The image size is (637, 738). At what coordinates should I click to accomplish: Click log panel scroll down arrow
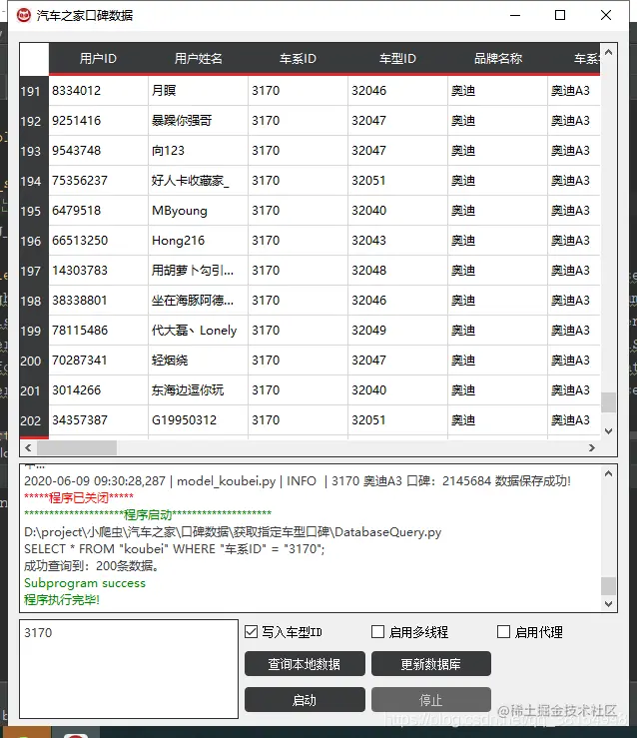coord(608,604)
